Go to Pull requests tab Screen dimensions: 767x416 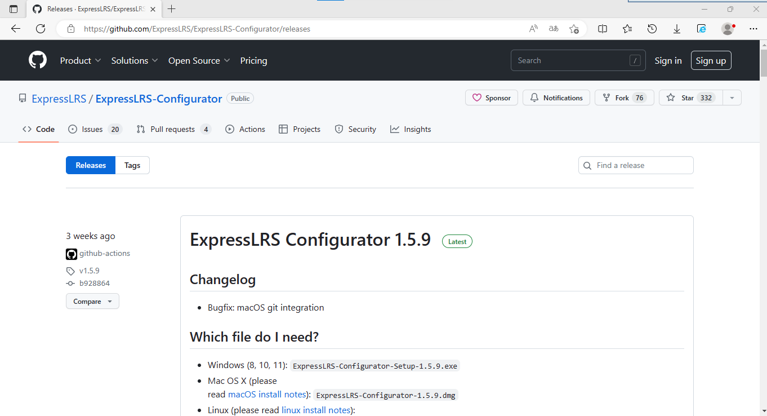point(173,129)
